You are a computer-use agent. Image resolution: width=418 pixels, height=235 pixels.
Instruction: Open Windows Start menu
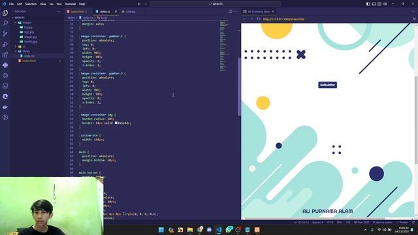pos(161,230)
